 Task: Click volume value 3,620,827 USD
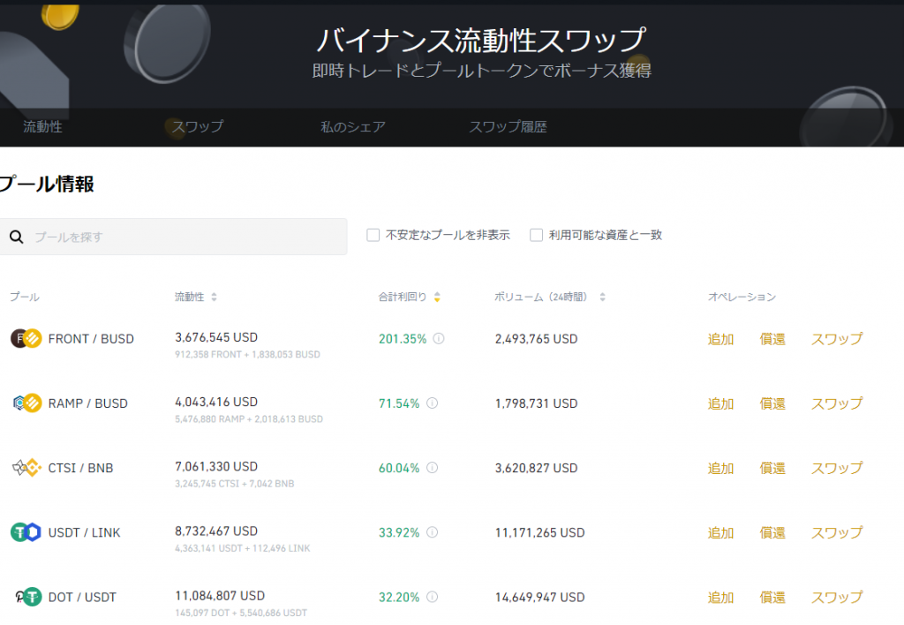point(536,468)
